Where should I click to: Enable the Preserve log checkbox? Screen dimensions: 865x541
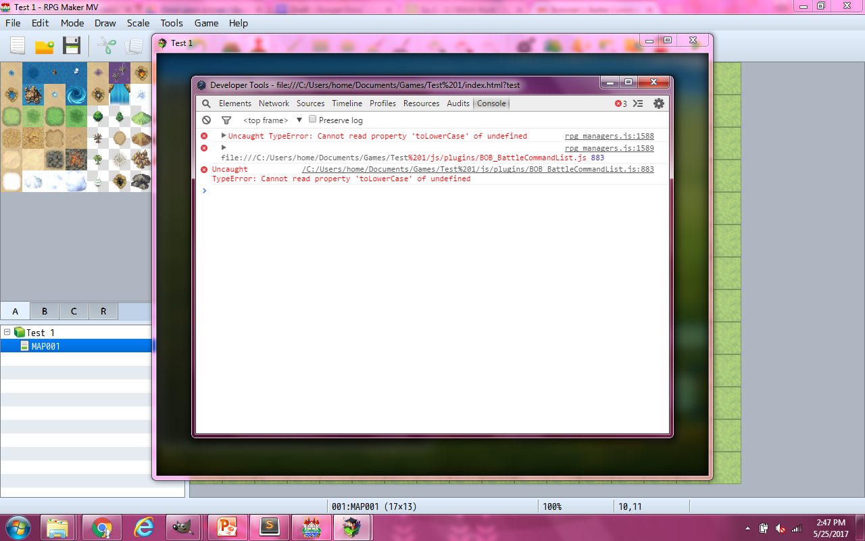pos(312,120)
